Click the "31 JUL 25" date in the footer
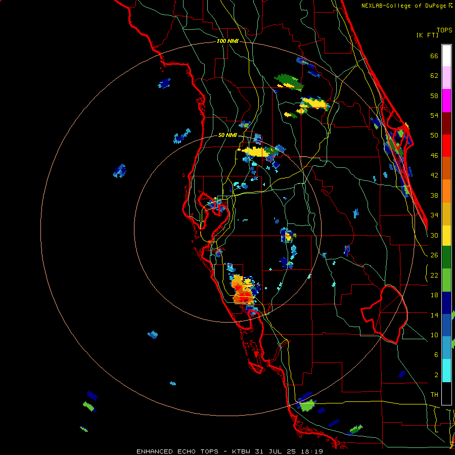This screenshot has width=455, height=455. (x=275, y=451)
